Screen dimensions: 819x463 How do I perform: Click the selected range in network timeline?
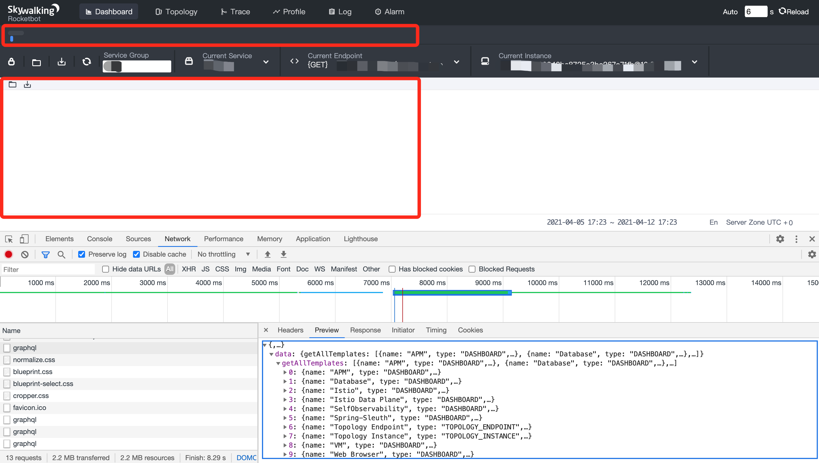(x=452, y=293)
